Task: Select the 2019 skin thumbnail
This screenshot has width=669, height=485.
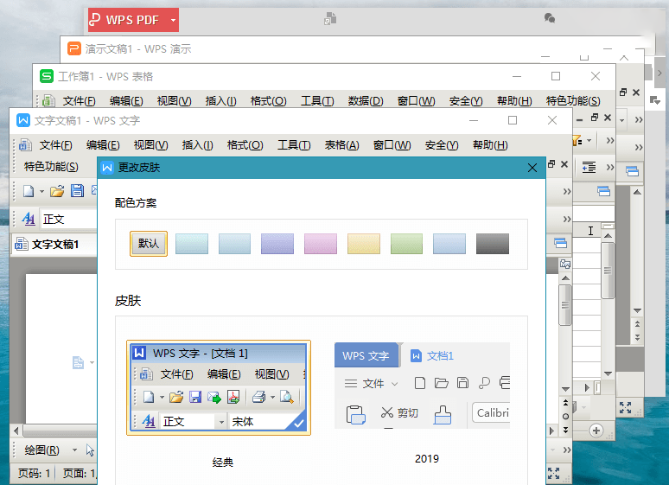Action: click(422, 385)
